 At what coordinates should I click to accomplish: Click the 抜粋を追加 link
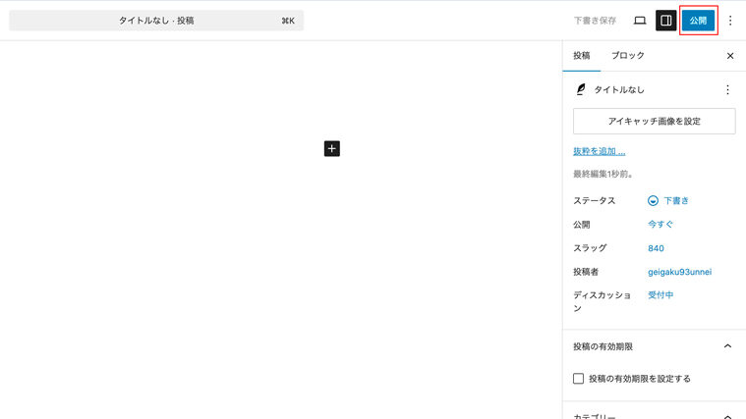click(x=600, y=151)
